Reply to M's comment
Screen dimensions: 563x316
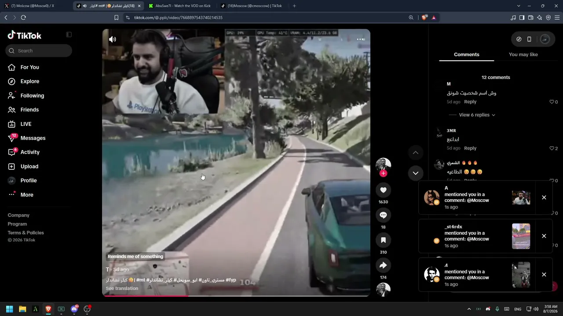[470, 102]
